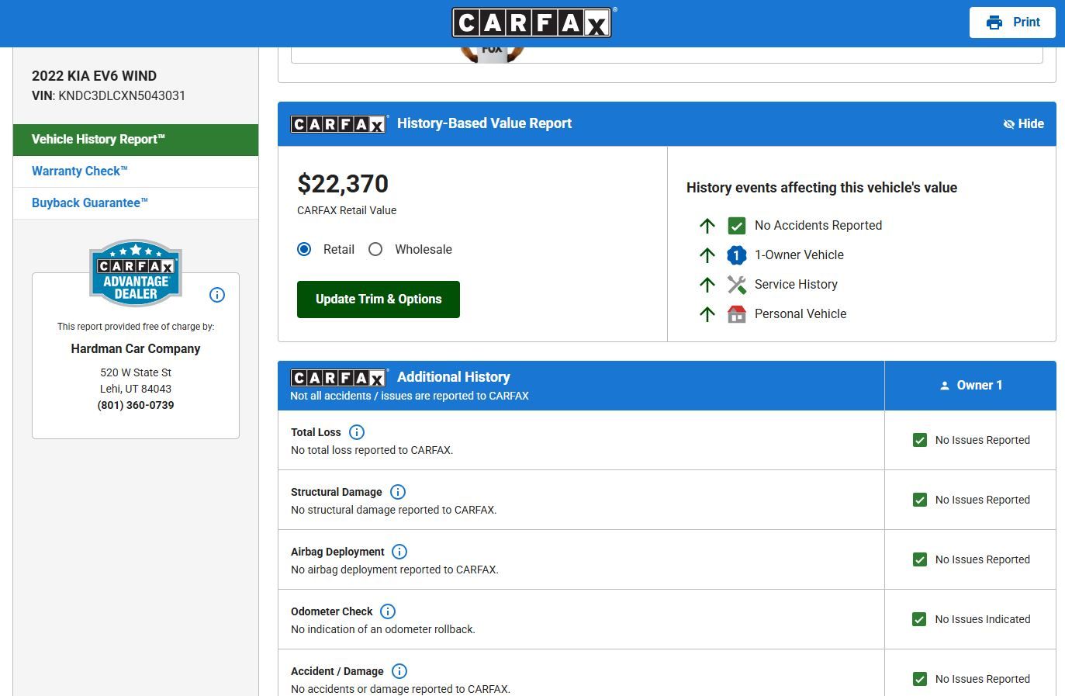This screenshot has width=1065, height=696.
Task: Click the CARFAX logo in header
Action: (532, 23)
